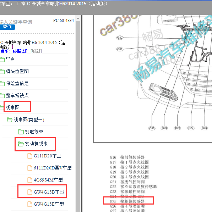The image size is (212, 212).
Task: Focus the keyword search input field
Action: tap(16, 22)
